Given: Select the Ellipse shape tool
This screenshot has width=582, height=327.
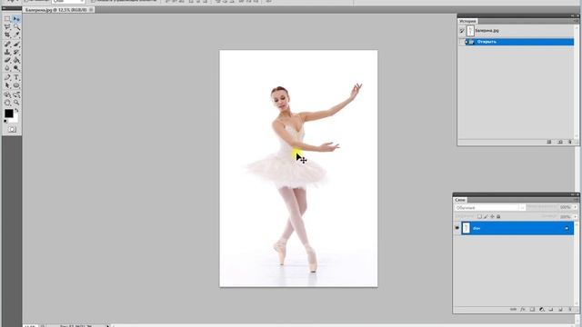Looking at the screenshot, I should (x=16, y=85).
